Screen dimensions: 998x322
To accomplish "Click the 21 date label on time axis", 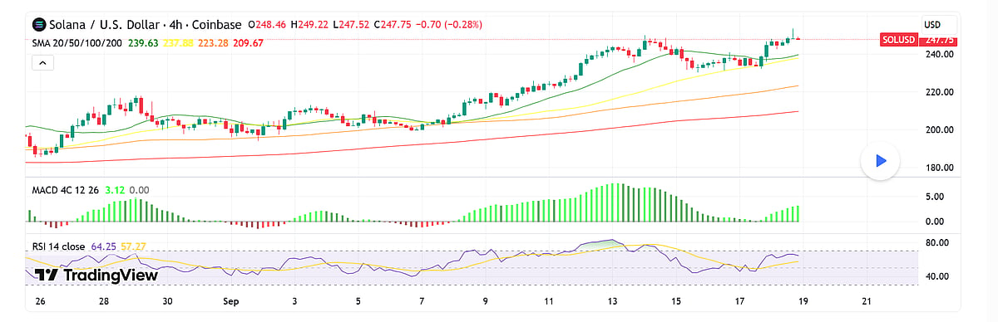I will tap(866, 302).
